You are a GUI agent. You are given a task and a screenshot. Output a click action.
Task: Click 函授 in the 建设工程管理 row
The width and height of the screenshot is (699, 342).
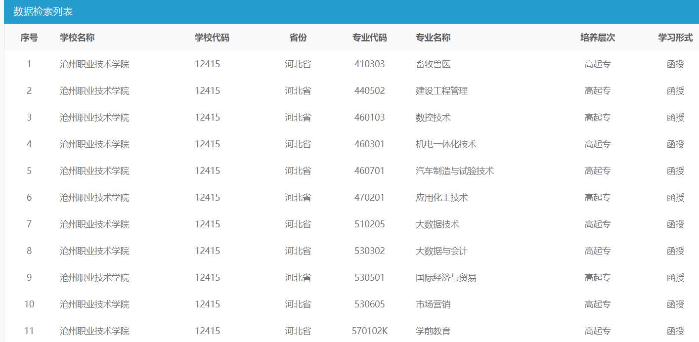coord(675,91)
